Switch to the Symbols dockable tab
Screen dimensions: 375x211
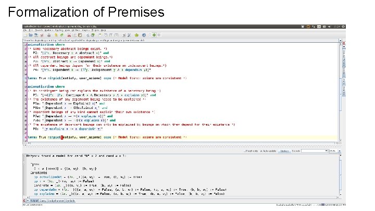pos(70,201)
